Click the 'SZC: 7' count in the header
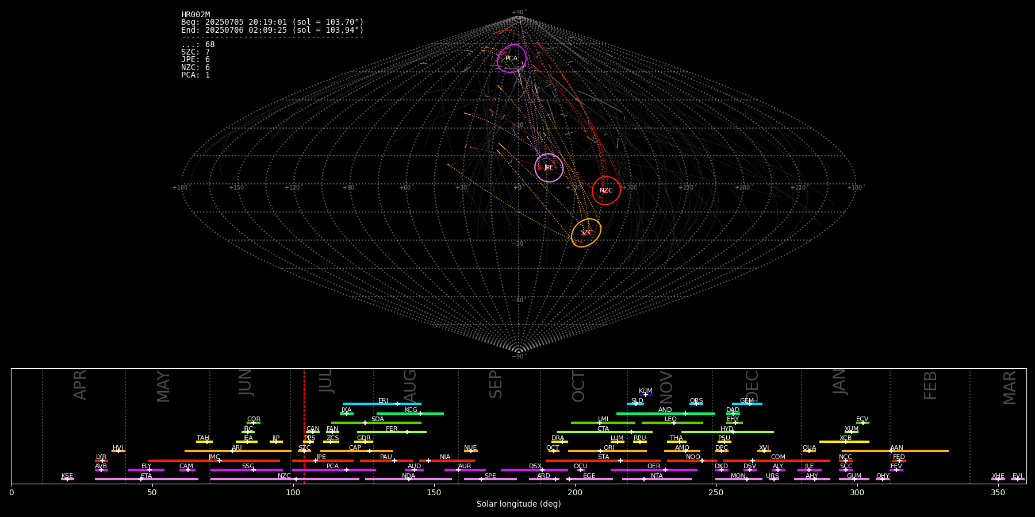 [195, 52]
